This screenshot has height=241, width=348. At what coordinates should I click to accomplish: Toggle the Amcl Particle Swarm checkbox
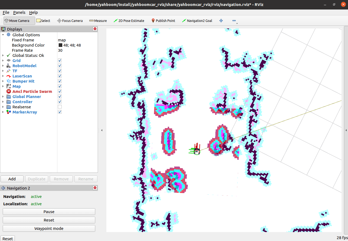(60, 92)
